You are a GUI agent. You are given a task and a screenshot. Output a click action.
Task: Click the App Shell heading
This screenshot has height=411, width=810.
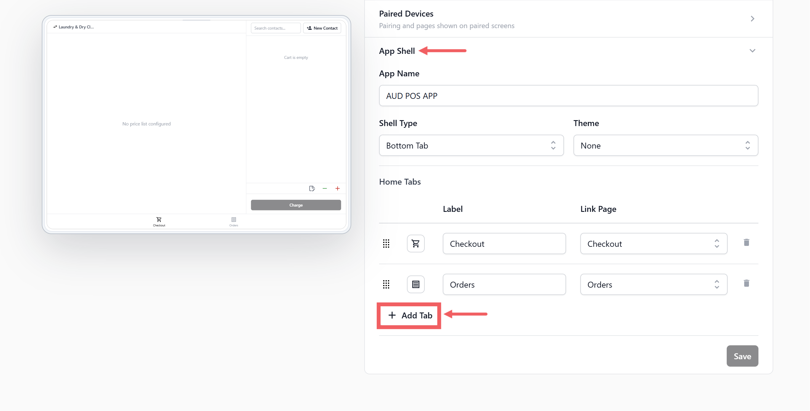coord(397,51)
